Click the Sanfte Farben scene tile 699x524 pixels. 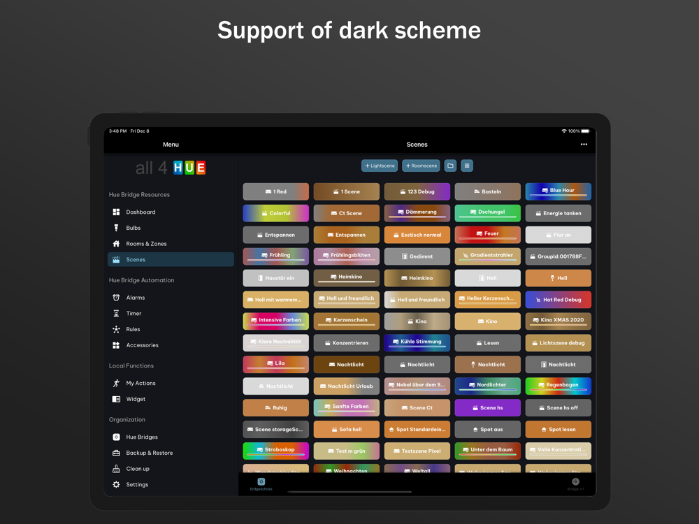(x=347, y=408)
